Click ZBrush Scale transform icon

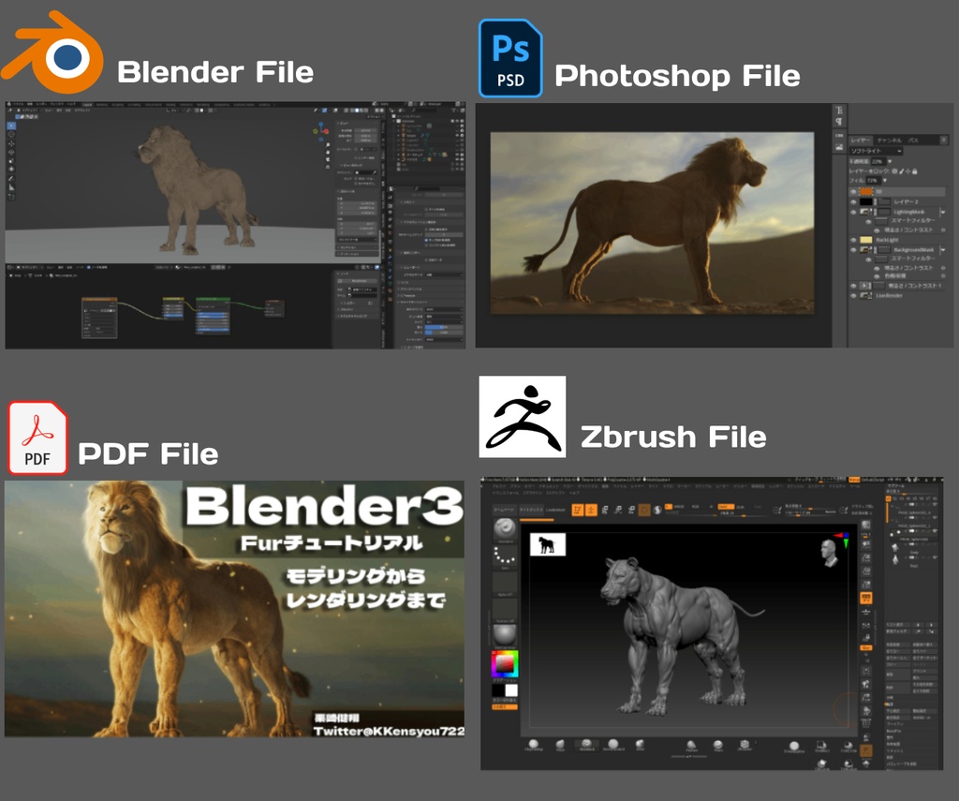[x=618, y=511]
